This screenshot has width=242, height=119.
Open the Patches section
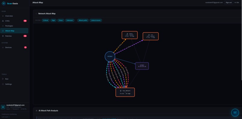(x=14, y=36)
